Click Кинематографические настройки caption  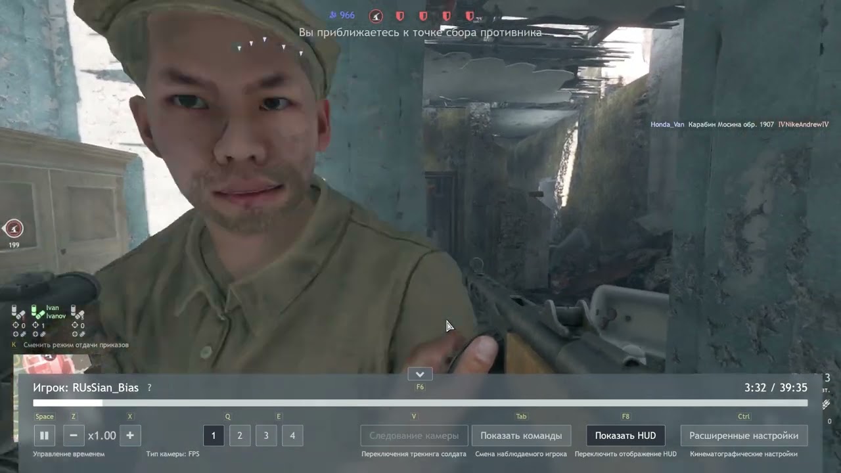[744, 454]
